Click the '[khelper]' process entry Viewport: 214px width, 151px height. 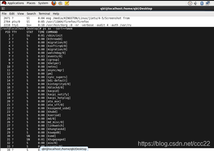[53, 63]
